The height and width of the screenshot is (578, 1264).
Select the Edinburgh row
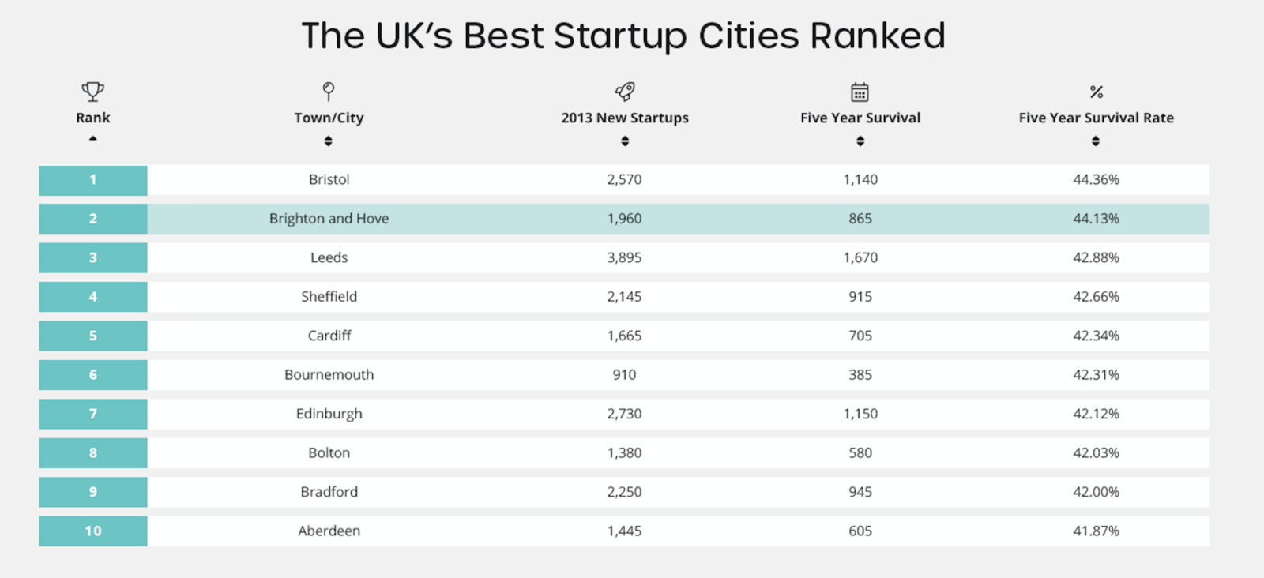click(329, 414)
